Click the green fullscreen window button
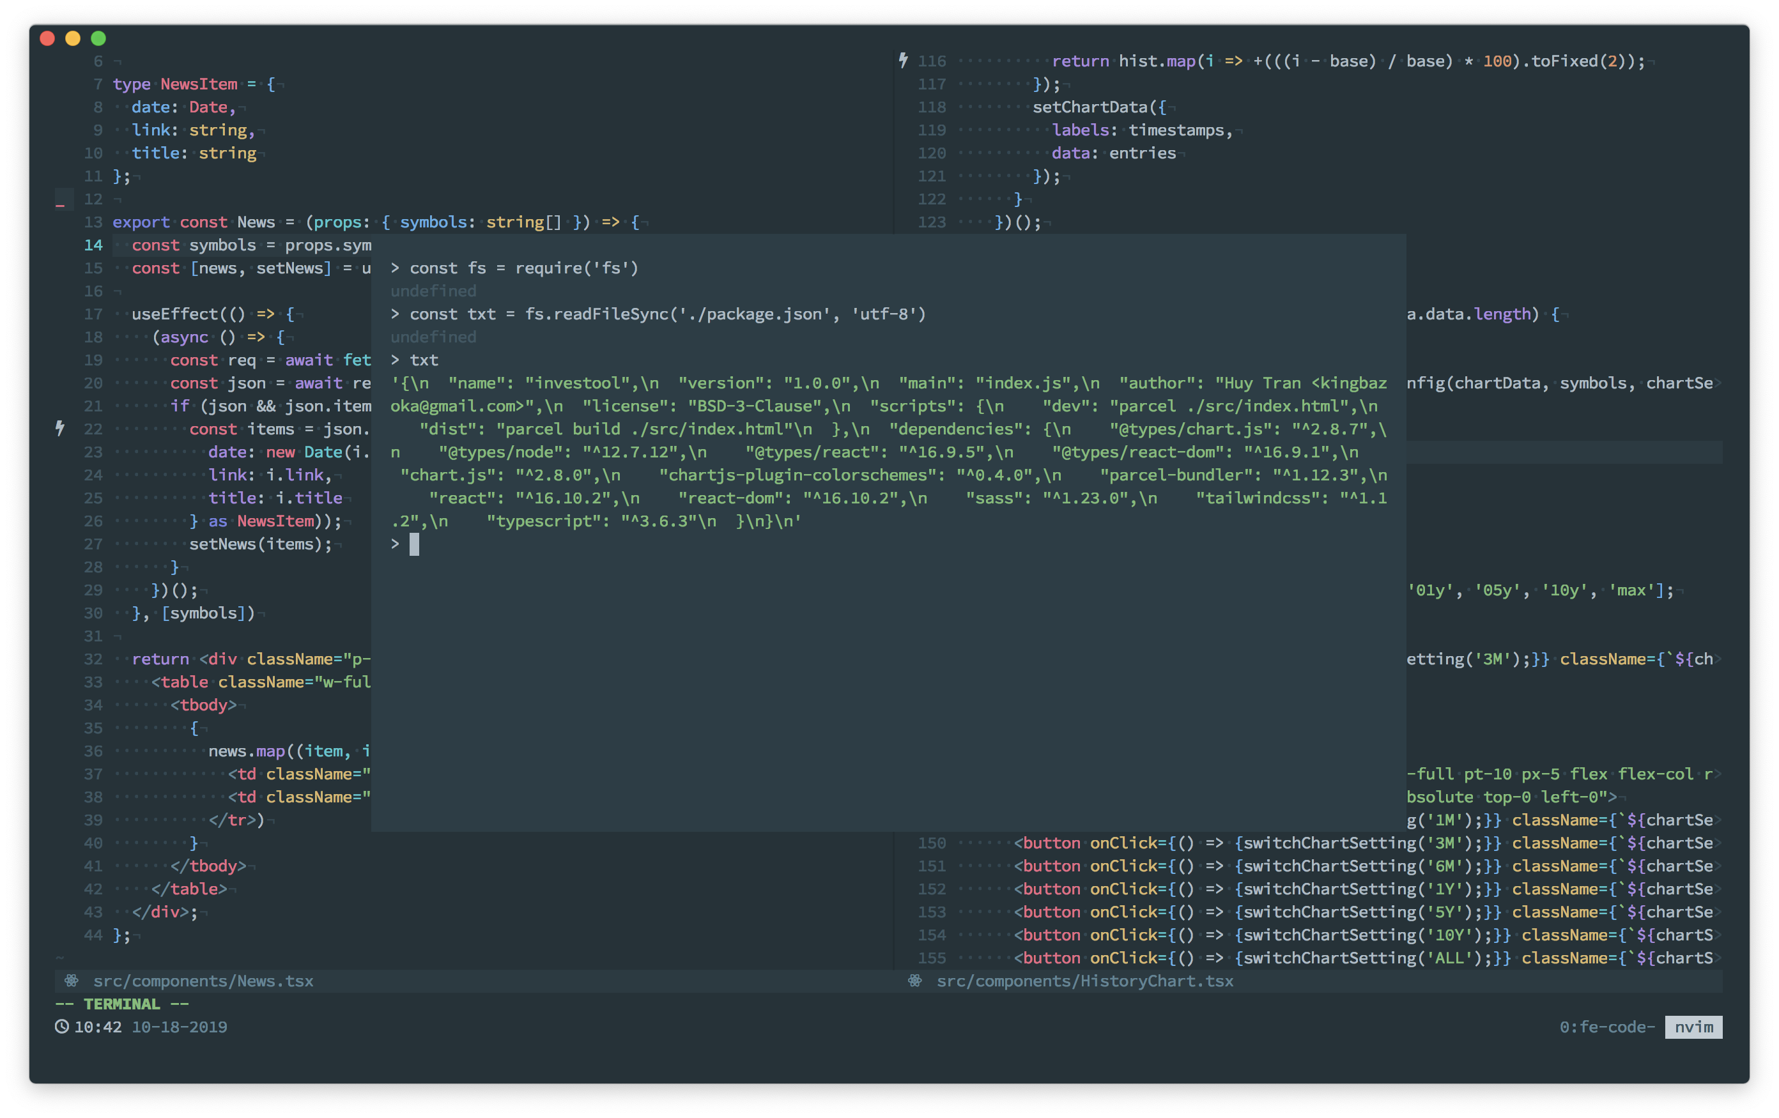The image size is (1779, 1118). (98, 38)
